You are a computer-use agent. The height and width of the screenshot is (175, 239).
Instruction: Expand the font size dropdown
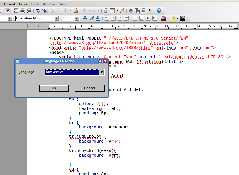point(77,18)
